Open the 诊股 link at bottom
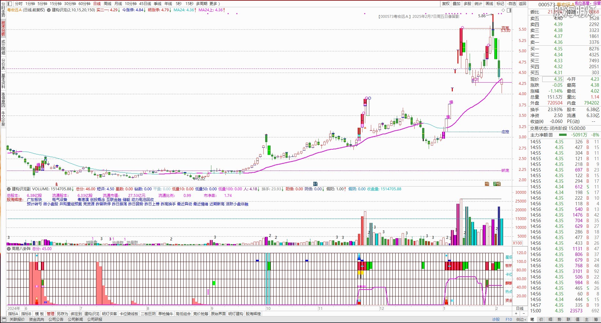Viewport: 601px width, 323px height. point(496,320)
